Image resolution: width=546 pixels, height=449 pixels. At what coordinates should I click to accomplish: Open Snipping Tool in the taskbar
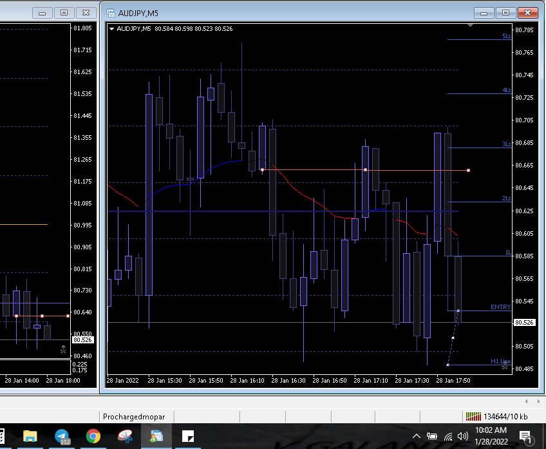pyautogui.click(x=125, y=437)
